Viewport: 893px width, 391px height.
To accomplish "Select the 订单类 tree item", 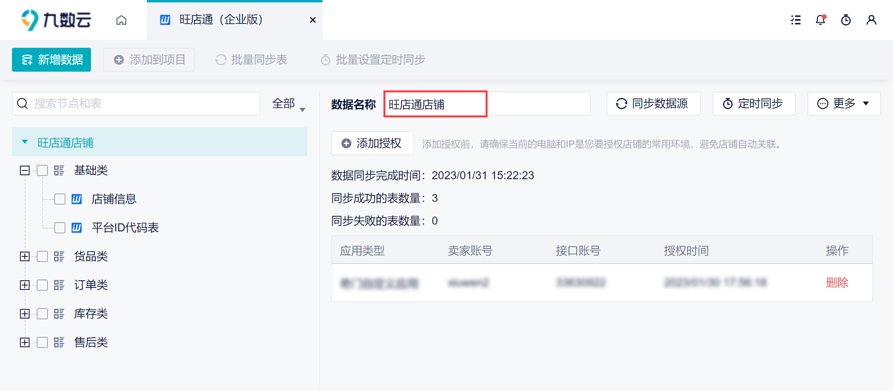I will [x=91, y=285].
